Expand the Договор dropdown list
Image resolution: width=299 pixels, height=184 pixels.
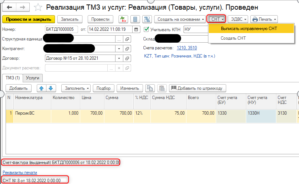(119, 58)
